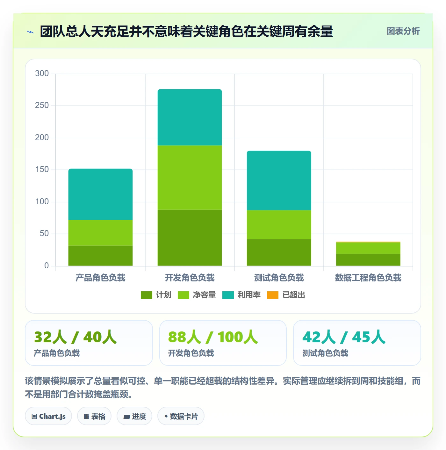
Task: Click the teal 利用率 legend swatch
Action: pyautogui.click(x=228, y=295)
